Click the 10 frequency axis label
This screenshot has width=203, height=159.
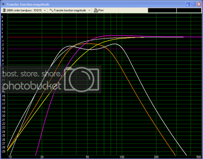pyautogui.click(x=10, y=157)
